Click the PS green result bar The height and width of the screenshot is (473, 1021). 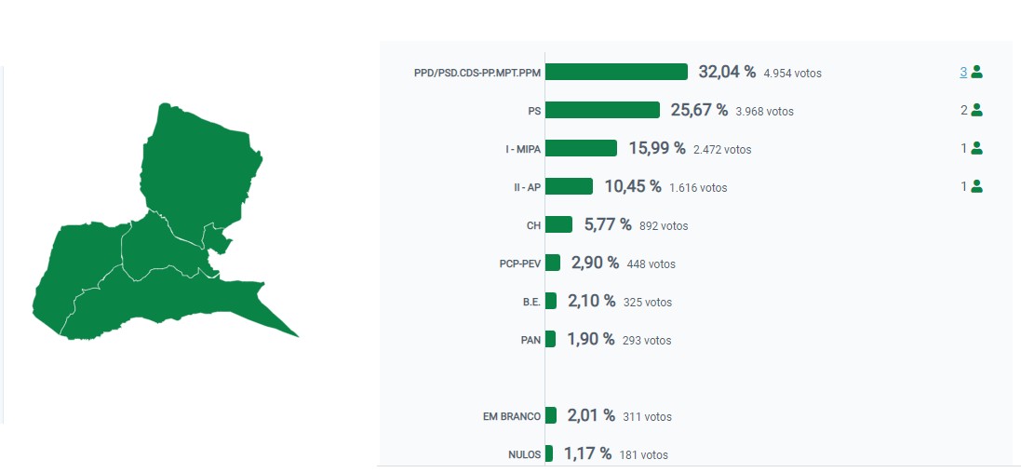pyautogui.click(x=602, y=110)
